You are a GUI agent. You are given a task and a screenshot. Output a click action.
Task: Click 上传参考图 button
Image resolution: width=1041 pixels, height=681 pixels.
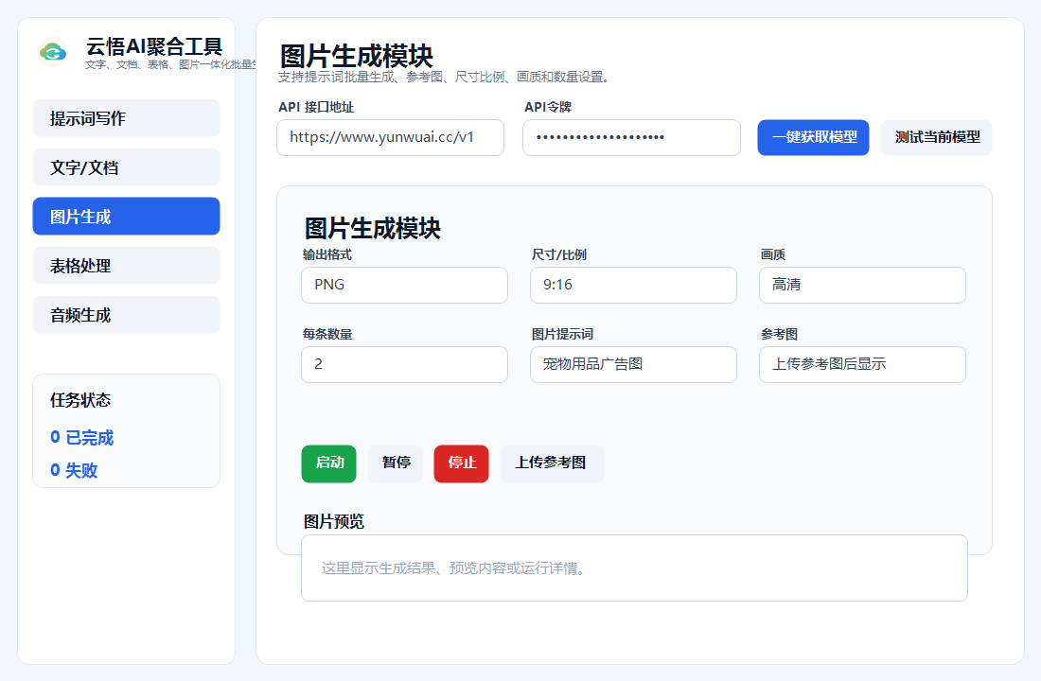[552, 463]
